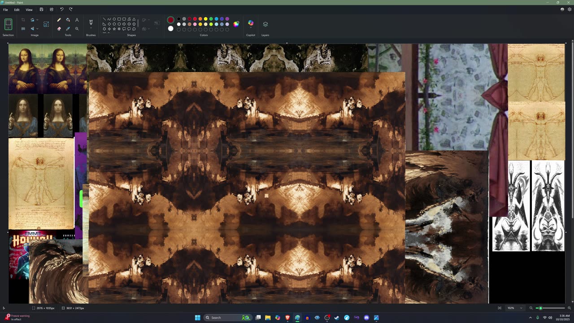Image resolution: width=574 pixels, height=323 pixels.
Task: Open File Explorer from the taskbar
Action: click(268, 318)
